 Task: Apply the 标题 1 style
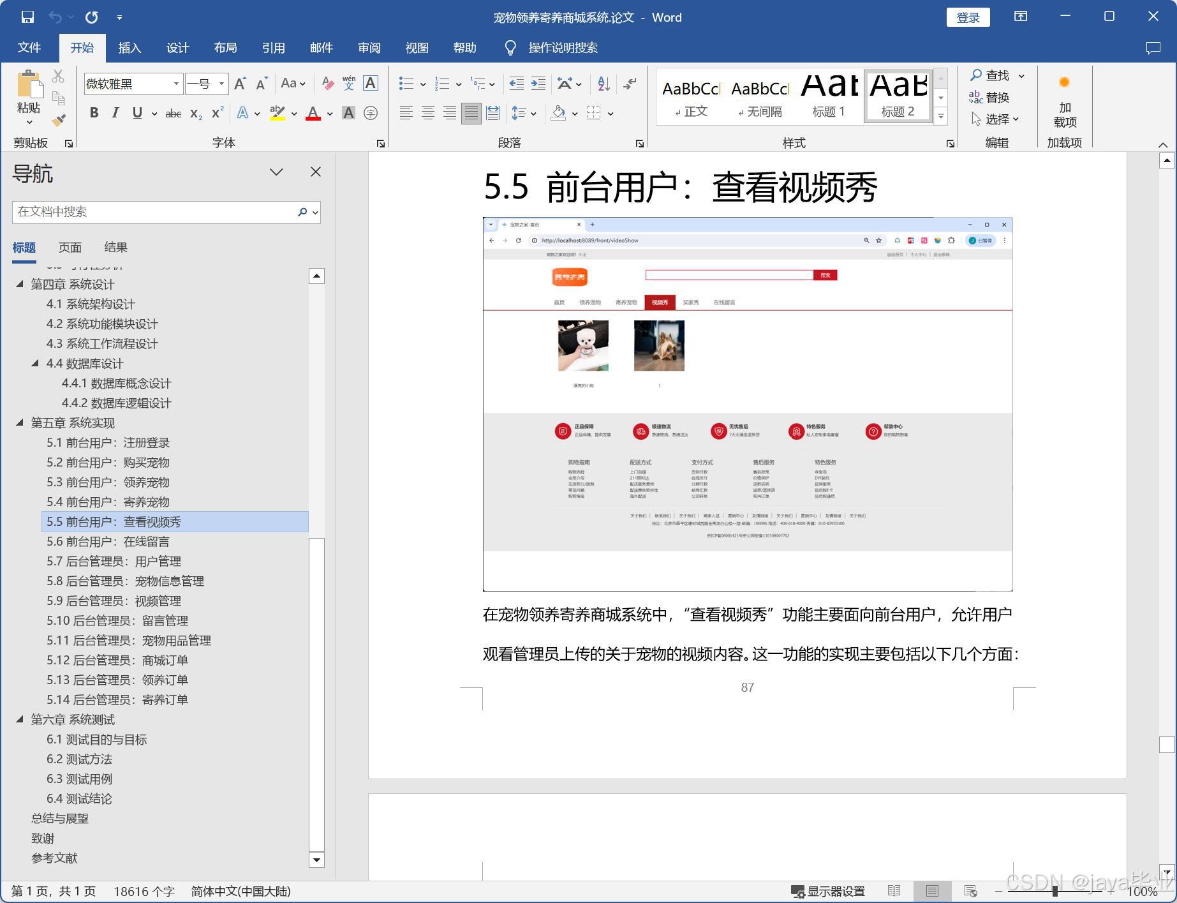829,96
